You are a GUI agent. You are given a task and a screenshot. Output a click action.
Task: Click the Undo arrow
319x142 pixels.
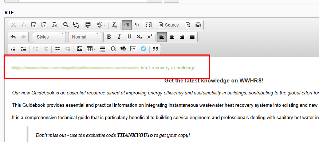[13, 37]
